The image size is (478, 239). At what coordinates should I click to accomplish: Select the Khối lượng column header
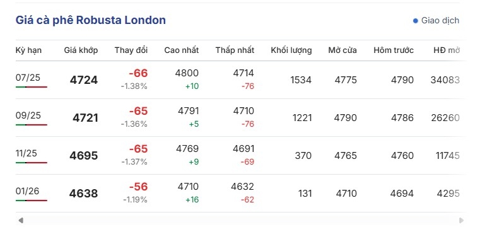click(x=291, y=50)
